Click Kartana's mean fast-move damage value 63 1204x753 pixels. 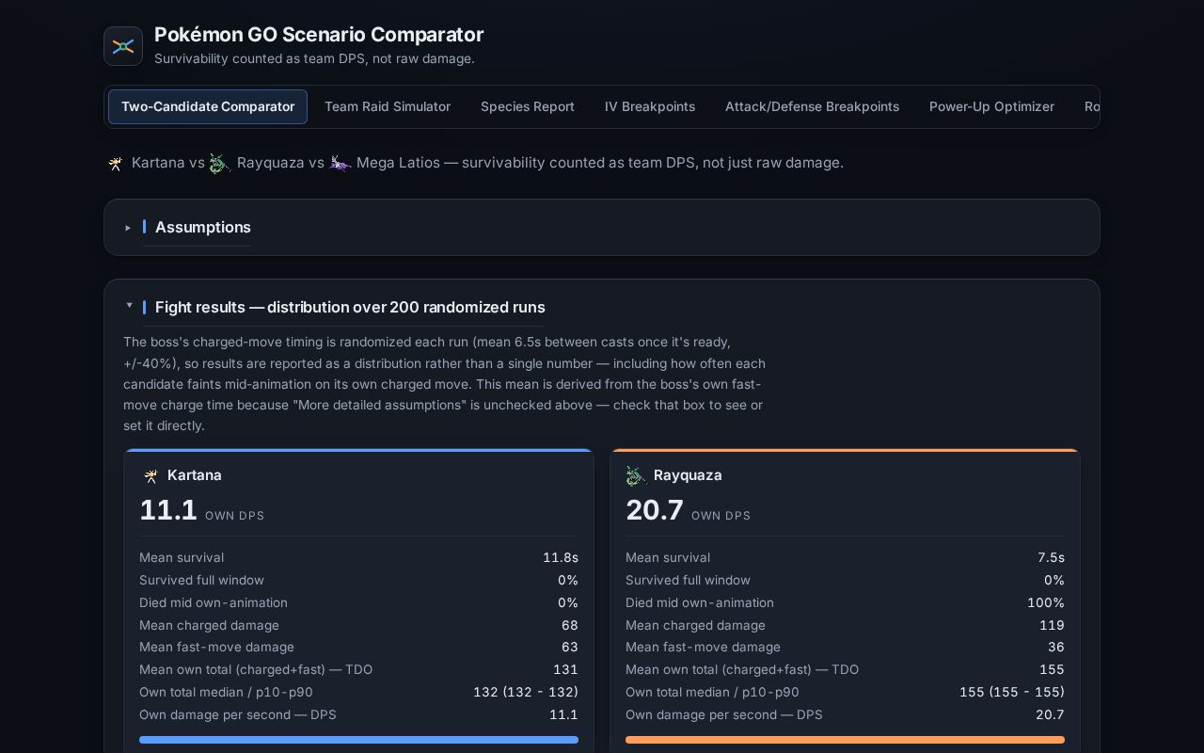click(x=570, y=647)
